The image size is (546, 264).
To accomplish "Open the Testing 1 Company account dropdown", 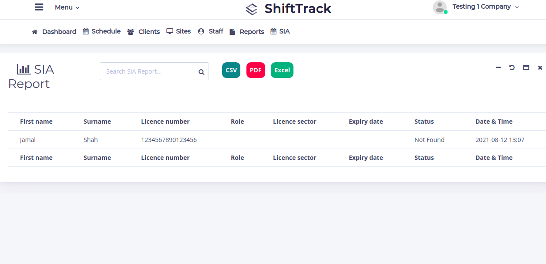I will pyautogui.click(x=485, y=7).
